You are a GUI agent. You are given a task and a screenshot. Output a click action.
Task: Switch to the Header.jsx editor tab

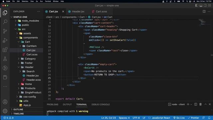pos(78,12)
